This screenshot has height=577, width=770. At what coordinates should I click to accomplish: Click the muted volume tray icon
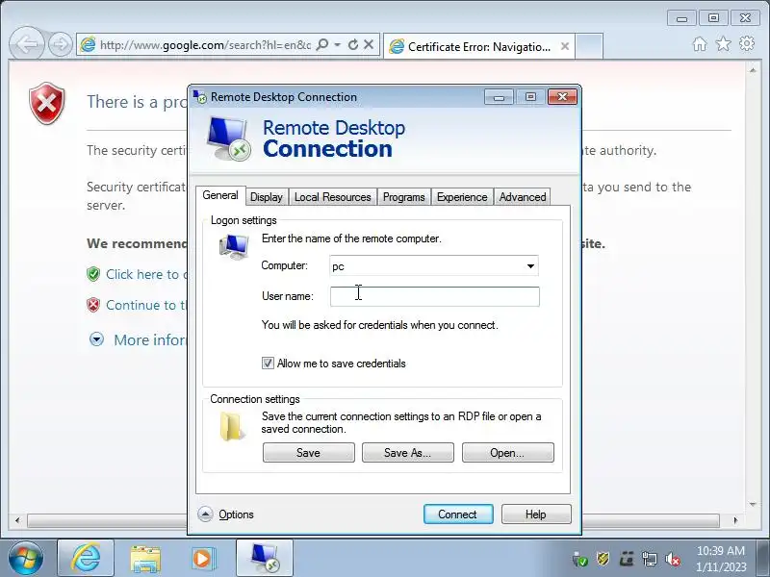(x=672, y=559)
